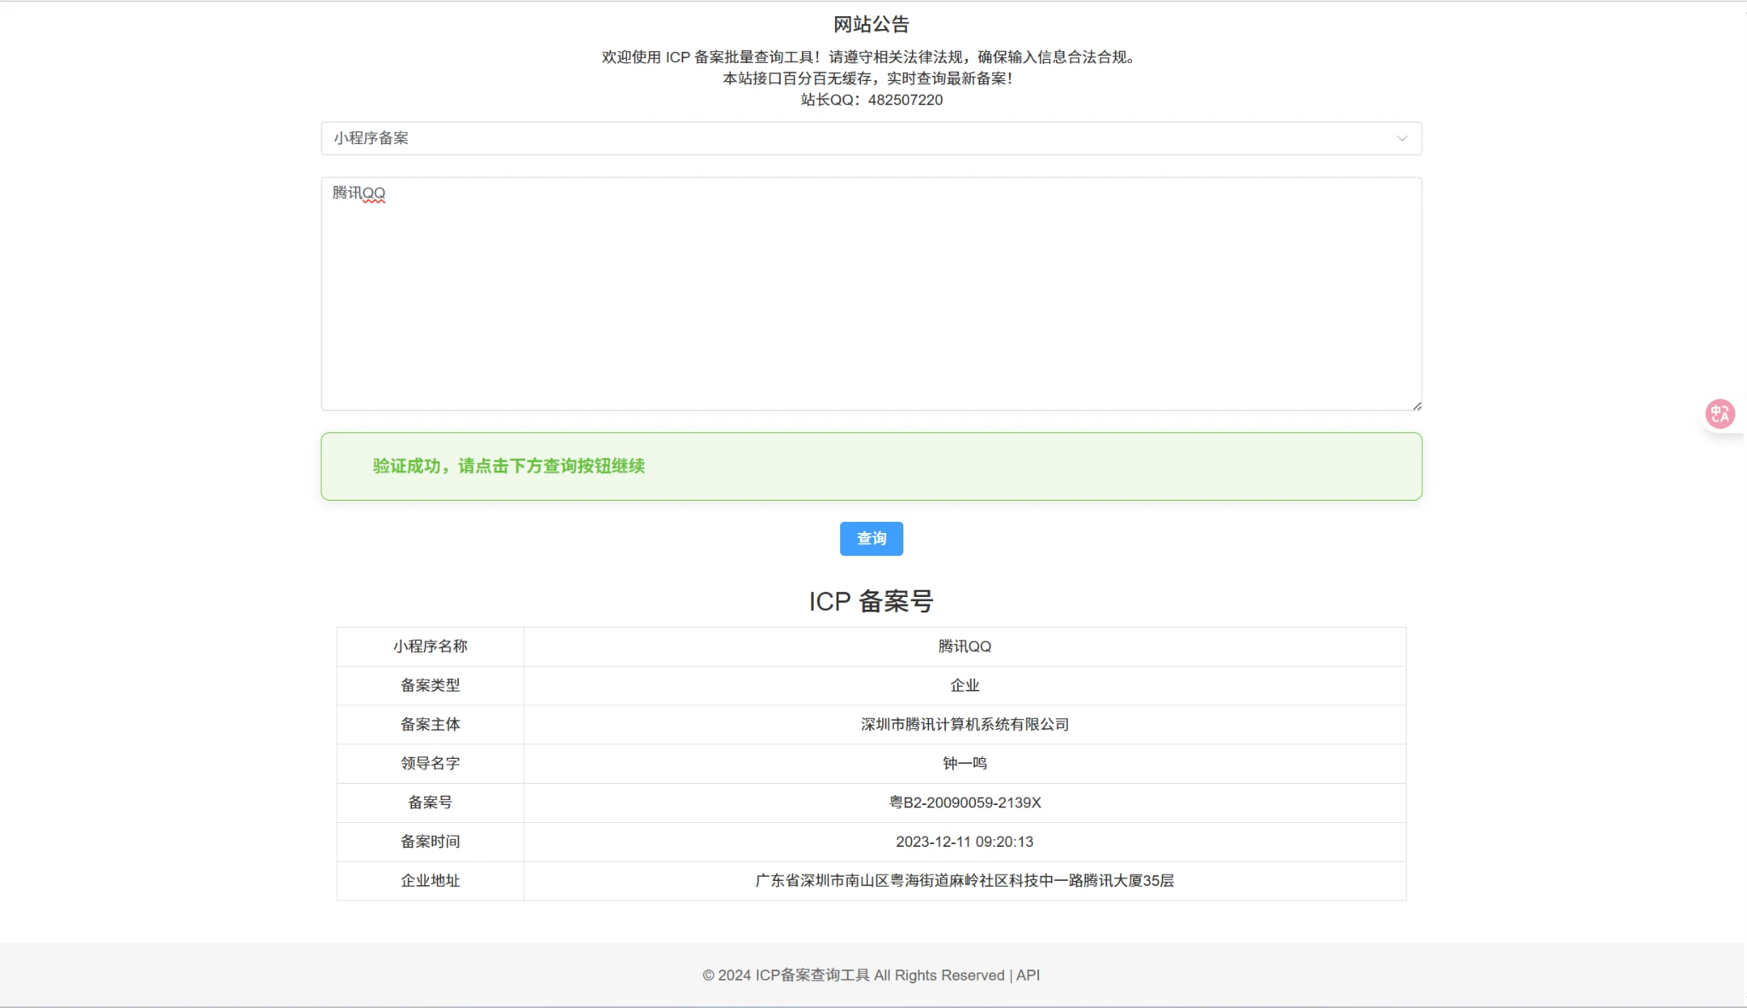Open the API link in footer

tap(1028, 975)
